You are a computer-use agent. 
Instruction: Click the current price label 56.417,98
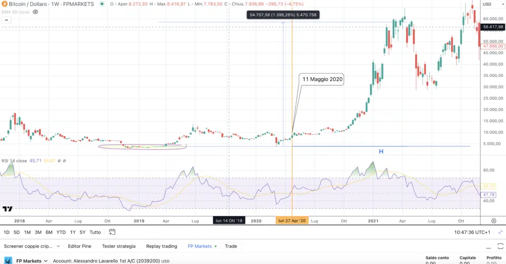[x=493, y=27]
